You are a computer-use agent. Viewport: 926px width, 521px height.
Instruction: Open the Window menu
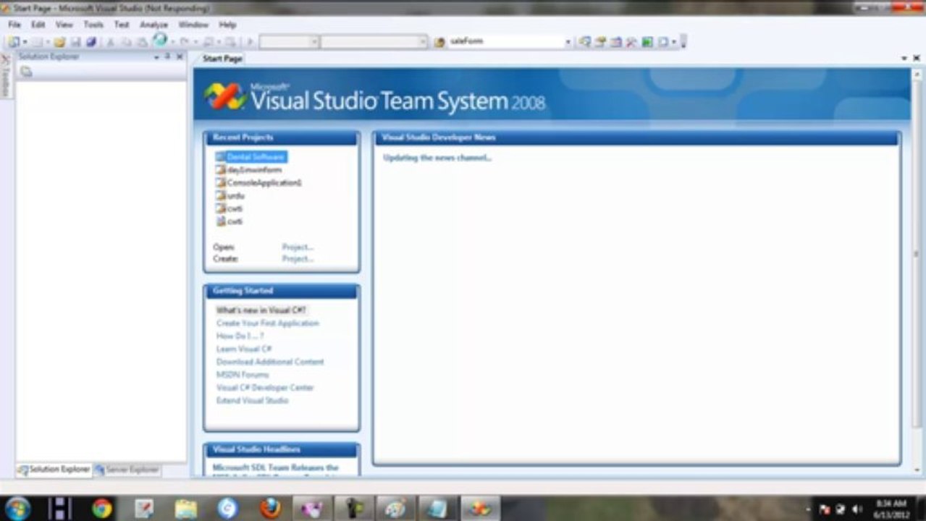193,25
